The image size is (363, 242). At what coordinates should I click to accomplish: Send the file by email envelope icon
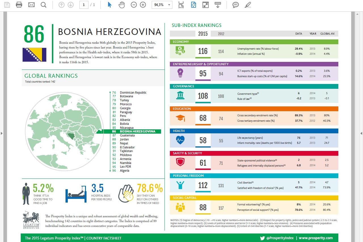coord(31,5)
